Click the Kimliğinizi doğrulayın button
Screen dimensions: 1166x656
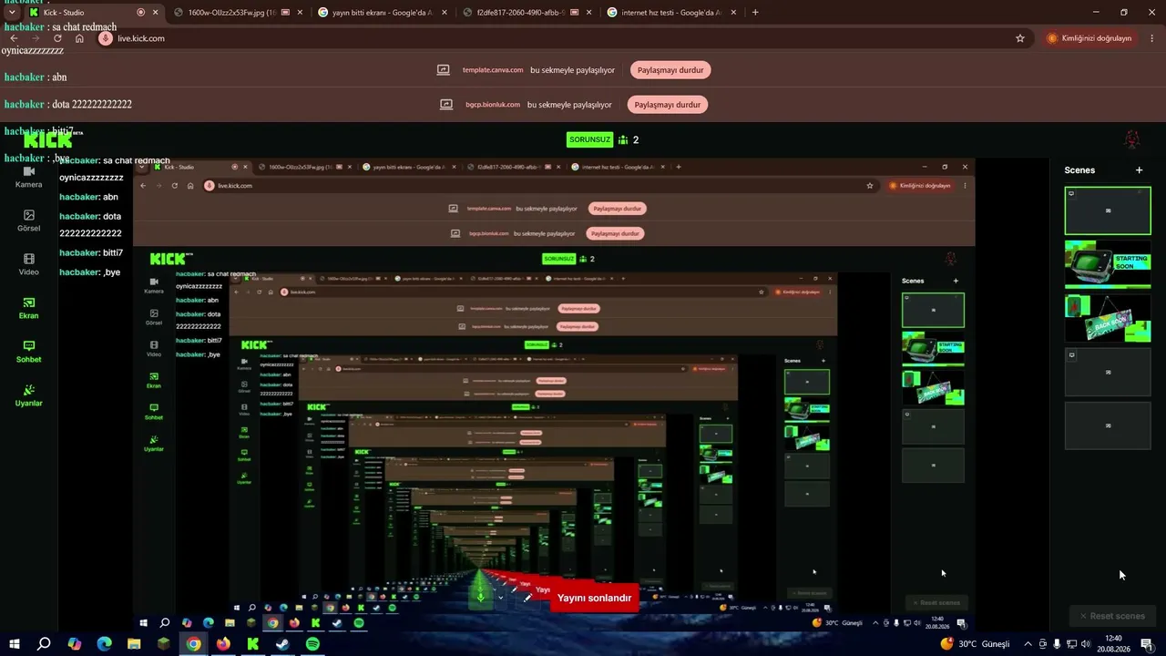click(x=1090, y=38)
